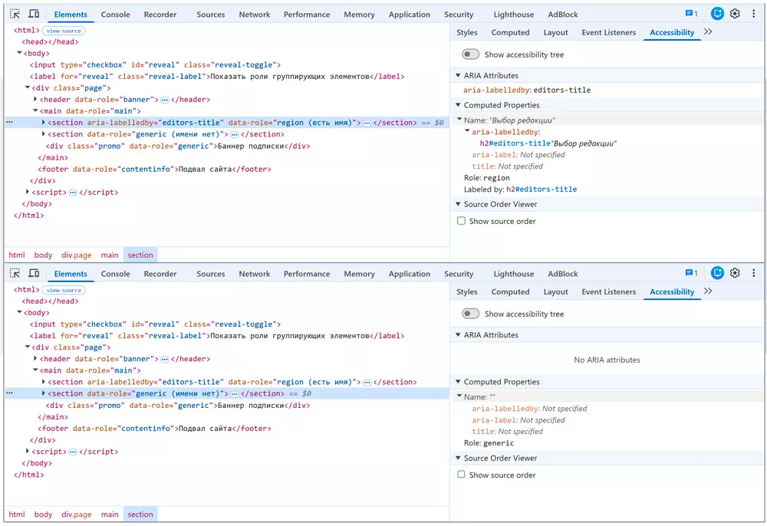The image size is (767, 526).
Task: Switch to Console tab in top panel
Action: tap(116, 14)
